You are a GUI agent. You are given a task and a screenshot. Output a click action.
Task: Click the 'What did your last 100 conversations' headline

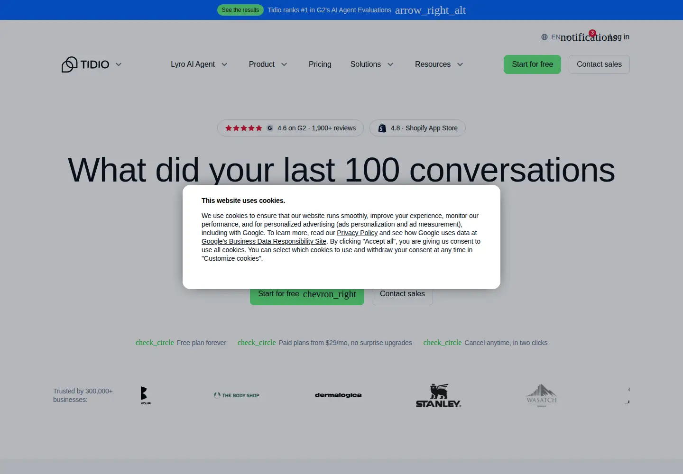pyautogui.click(x=341, y=170)
